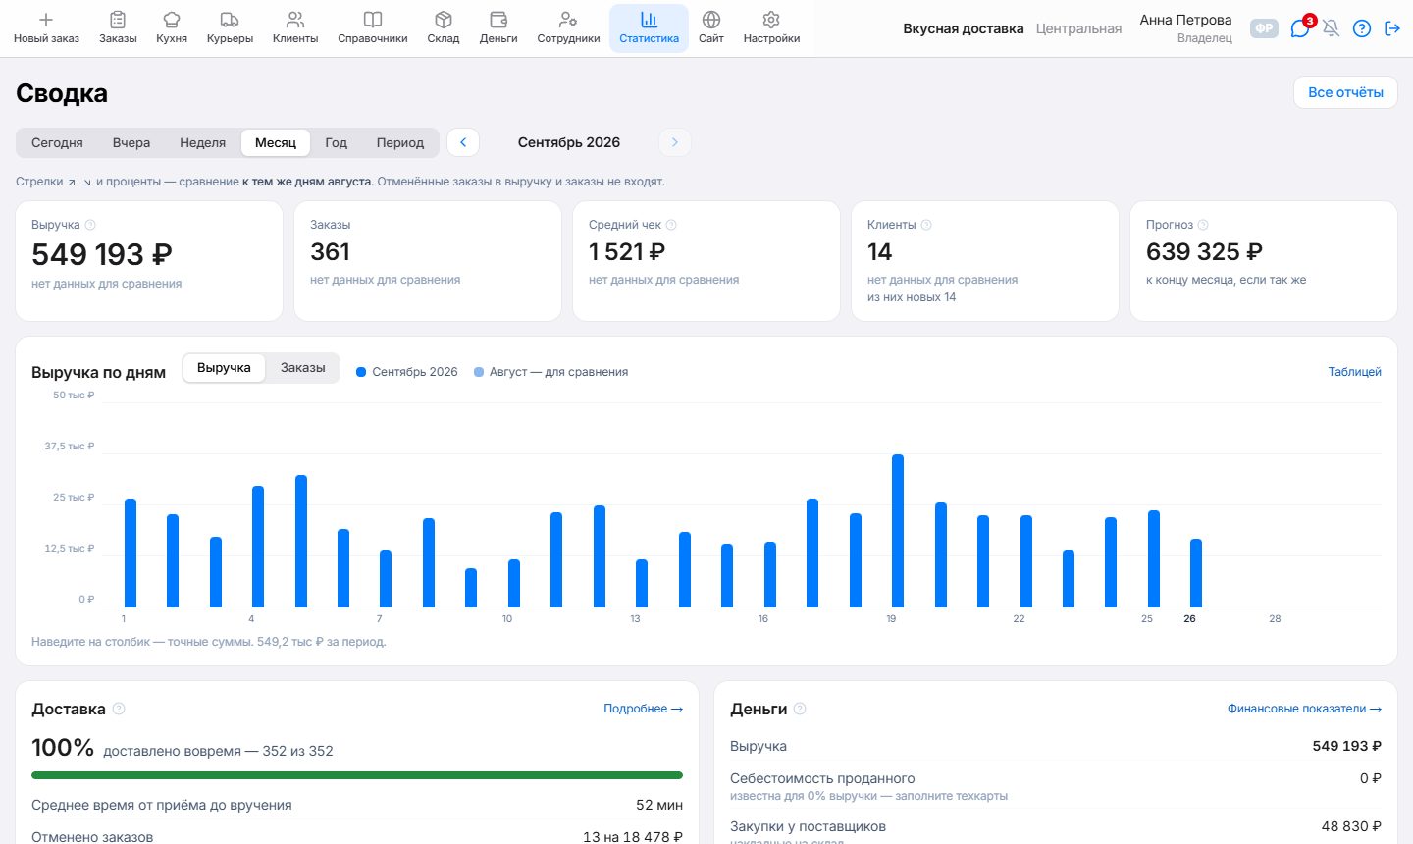This screenshot has width=1413, height=844.
Task: Select the Вчера period tab
Action: coord(131,142)
